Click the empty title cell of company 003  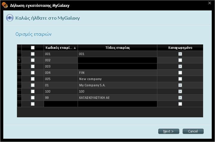click(117, 66)
